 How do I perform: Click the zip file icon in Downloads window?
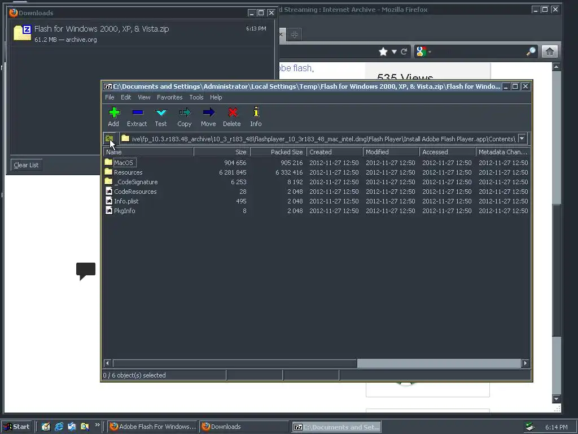pyautogui.click(x=22, y=33)
